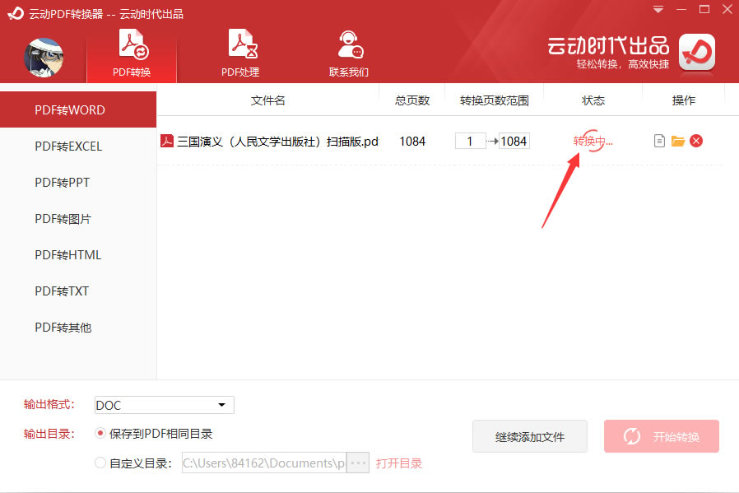Click the 云动时代出品 logo icon

coord(696,51)
